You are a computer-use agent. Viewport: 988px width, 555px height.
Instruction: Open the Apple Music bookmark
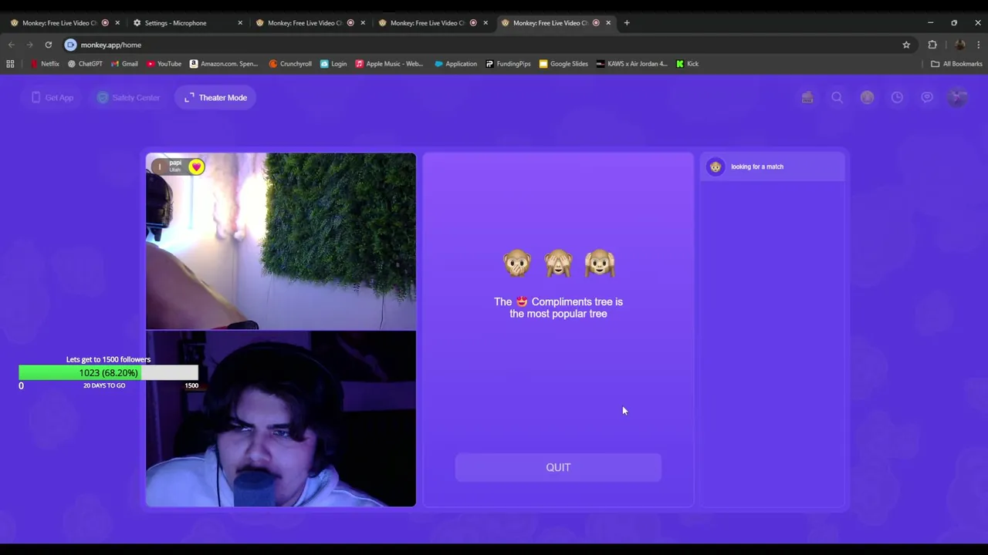390,64
